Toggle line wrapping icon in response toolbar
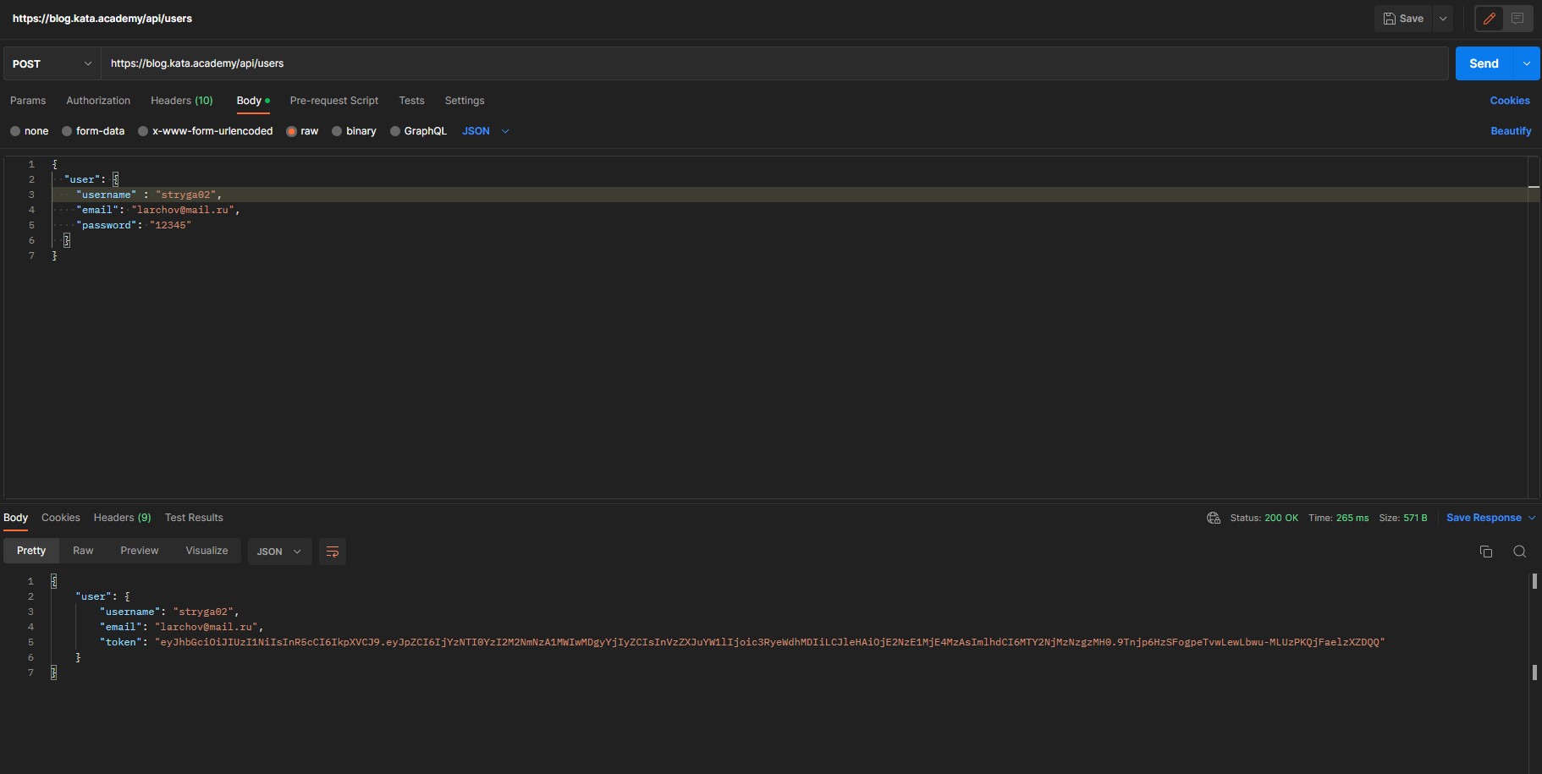Screen dimensions: 1542x774 [332, 551]
